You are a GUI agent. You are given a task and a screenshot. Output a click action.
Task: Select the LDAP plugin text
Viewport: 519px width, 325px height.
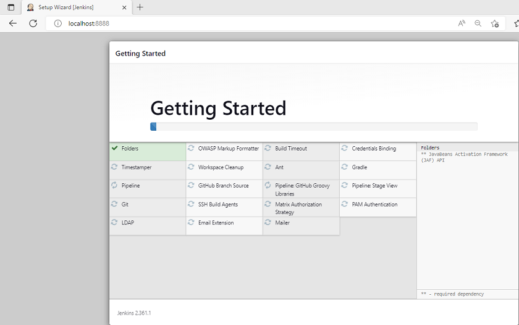(x=128, y=222)
